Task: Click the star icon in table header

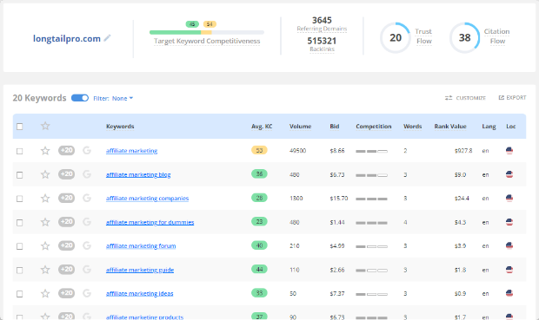Action: point(45,126)
